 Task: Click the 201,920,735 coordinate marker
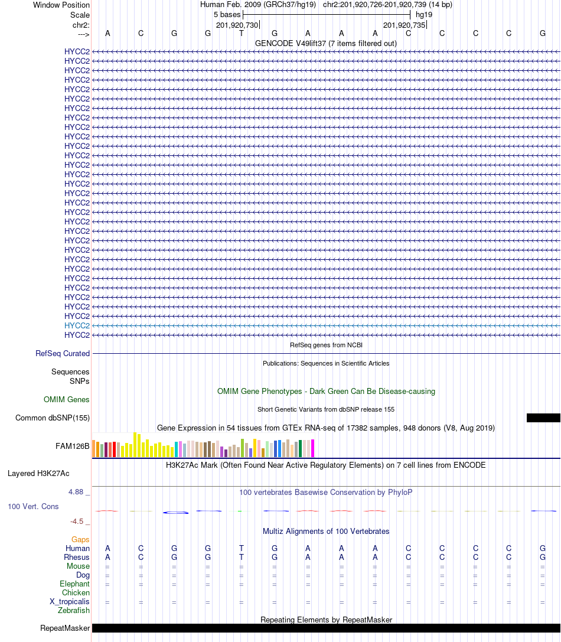404,25
